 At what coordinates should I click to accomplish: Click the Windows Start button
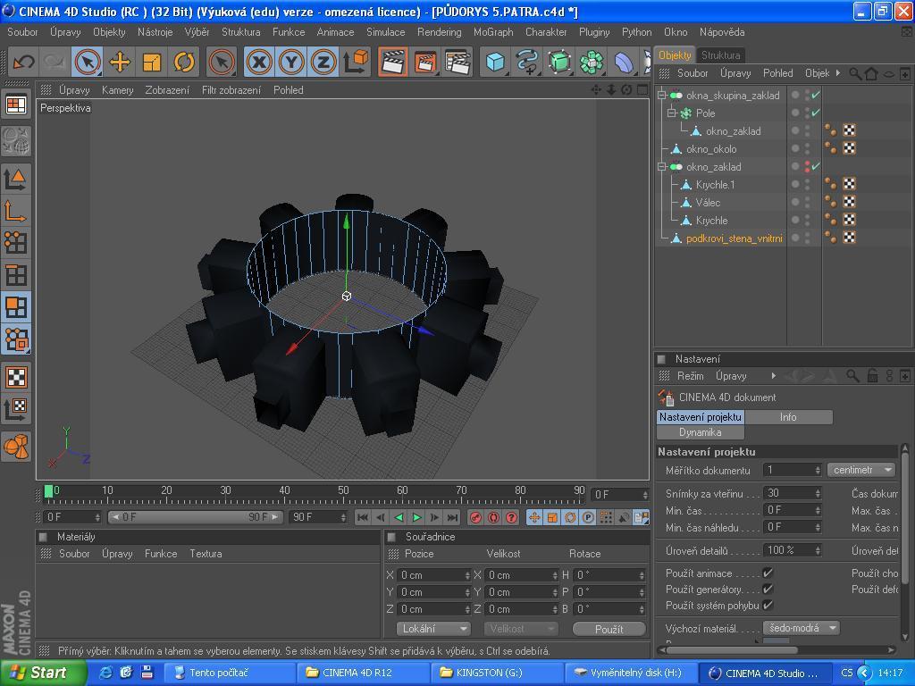[43, 673]
